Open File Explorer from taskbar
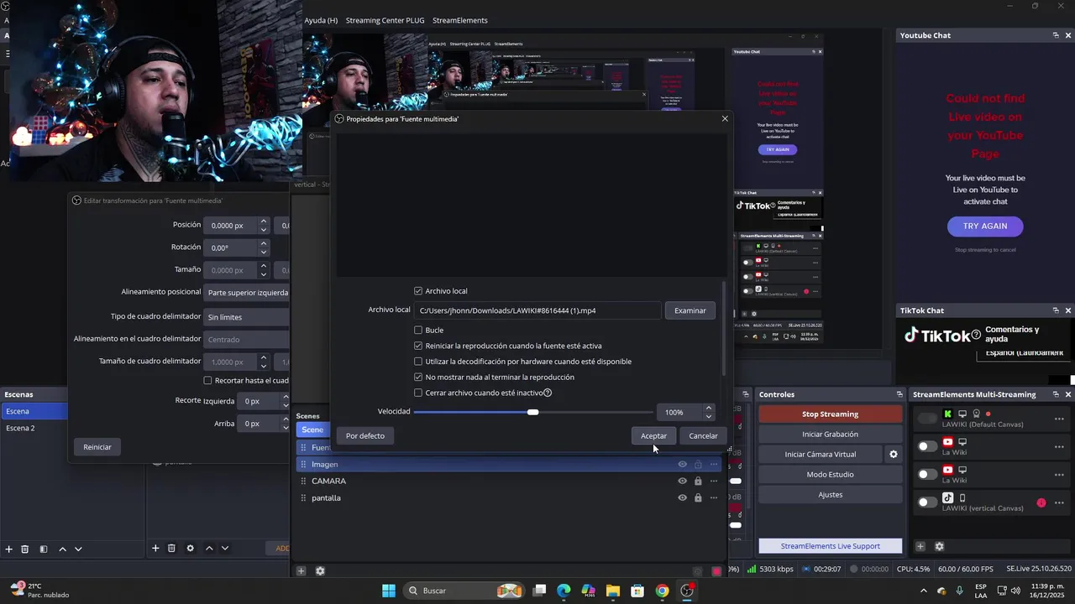The image size is (1075, 604). (613, 591)
